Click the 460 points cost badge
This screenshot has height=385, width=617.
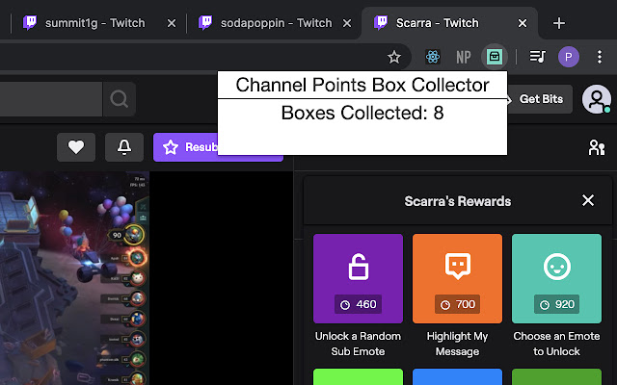point(358,304)
